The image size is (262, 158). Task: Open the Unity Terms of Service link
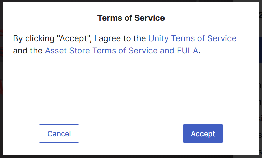coord(192,38)
